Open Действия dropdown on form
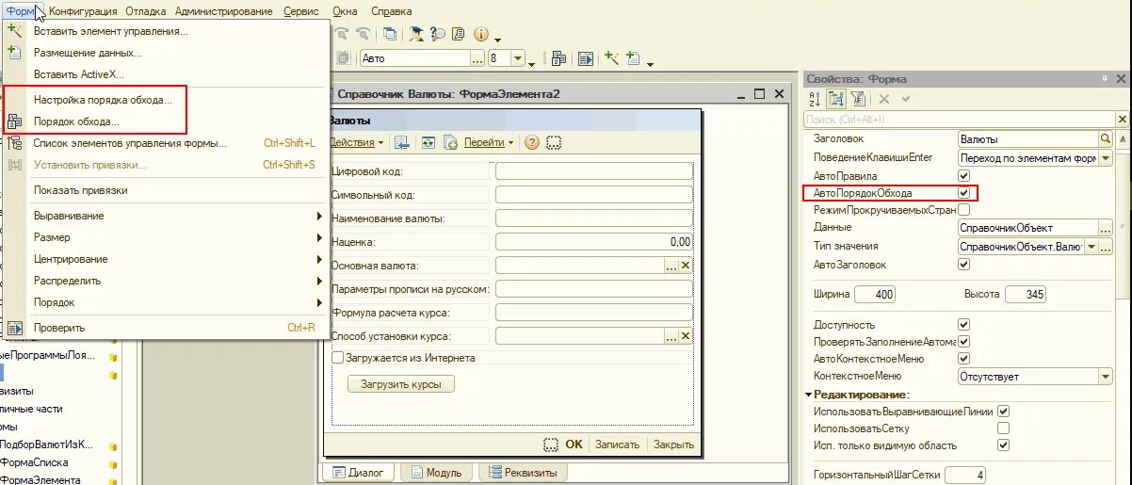This screenshot has height=485, width=1132. click(x=356, y=142)
